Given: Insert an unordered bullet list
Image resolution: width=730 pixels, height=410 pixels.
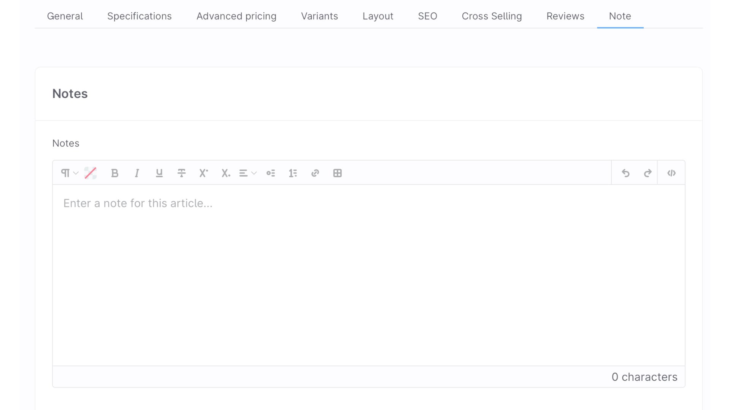Looking at the screenshot, I should (271, 173).
